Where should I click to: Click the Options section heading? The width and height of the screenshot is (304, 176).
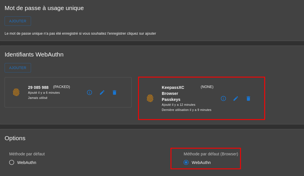15,138
